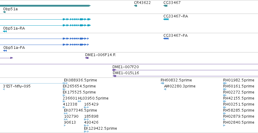Click the HL03950.5prime EST arrows
The height and width of the screenshot is (133, 258).
(x=80, y=101)
